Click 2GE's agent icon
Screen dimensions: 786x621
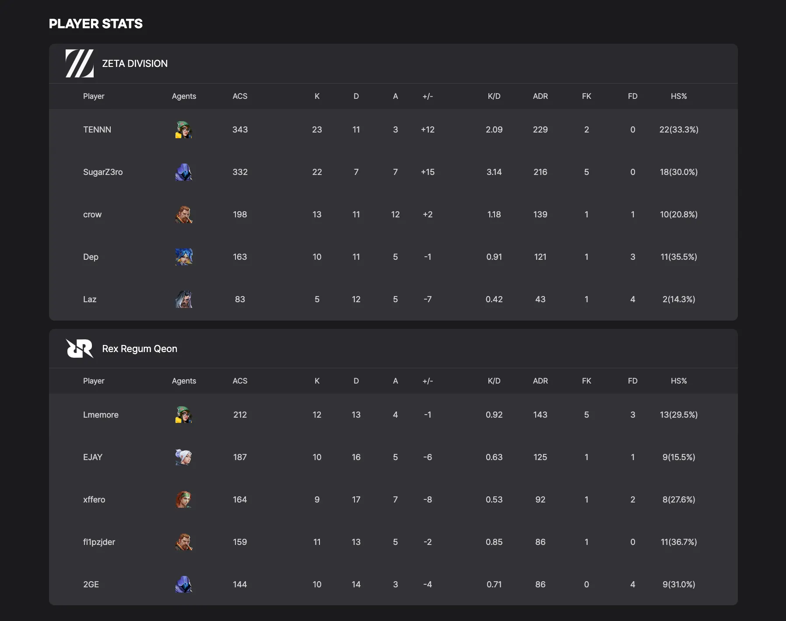(x=184, y=585)
